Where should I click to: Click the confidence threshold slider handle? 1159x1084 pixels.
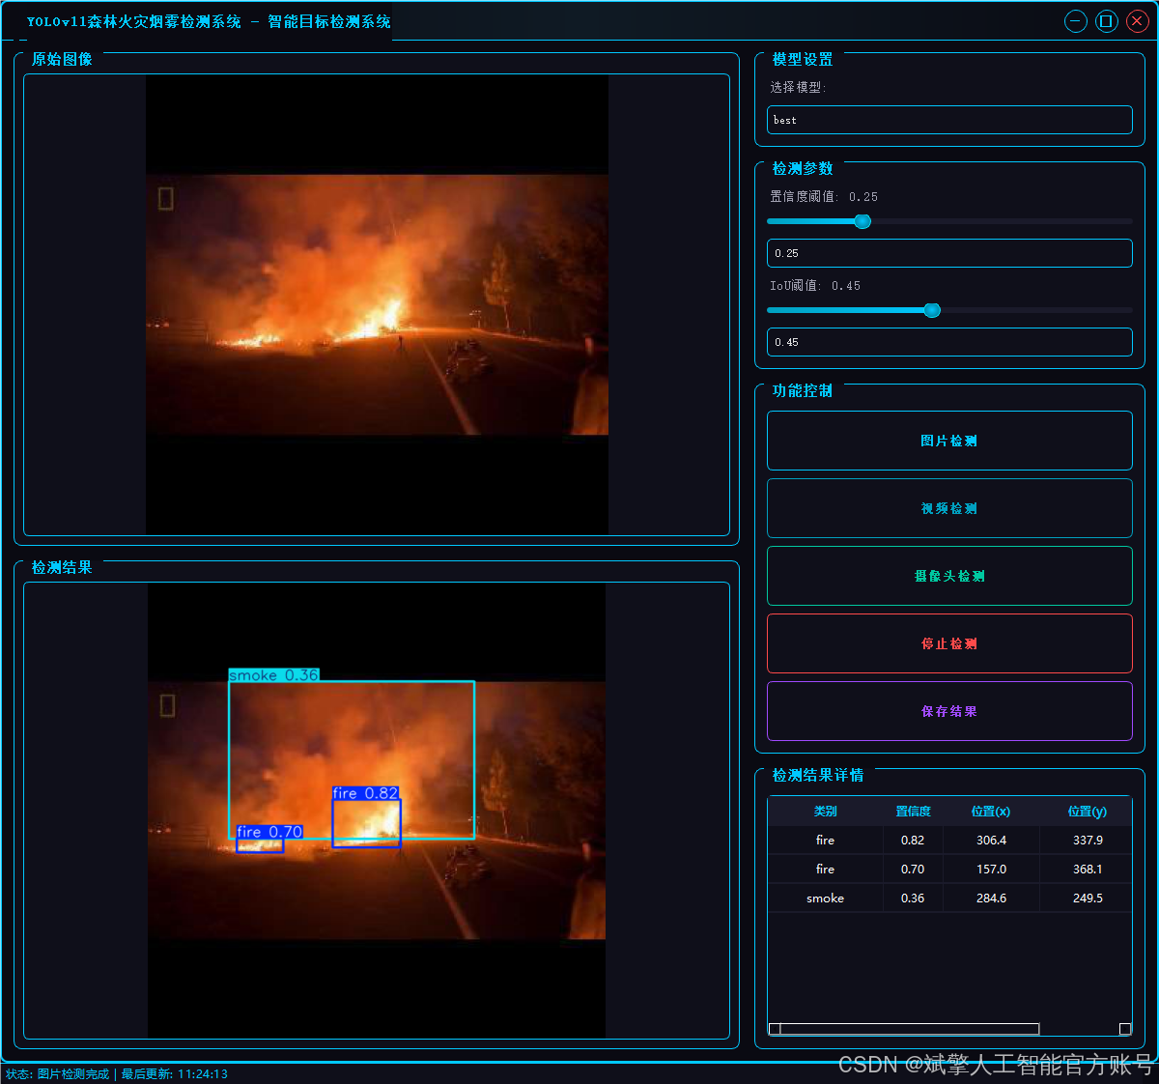click(x=862, y=221)
